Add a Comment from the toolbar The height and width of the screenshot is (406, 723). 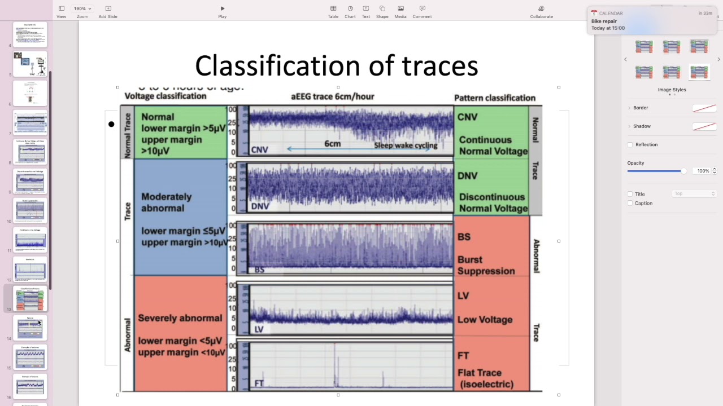point(422,11)
